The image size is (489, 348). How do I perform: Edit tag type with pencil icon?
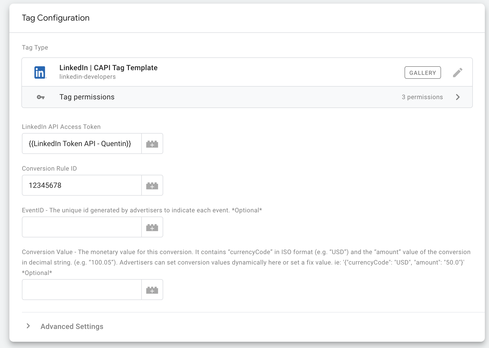(457, 73)
